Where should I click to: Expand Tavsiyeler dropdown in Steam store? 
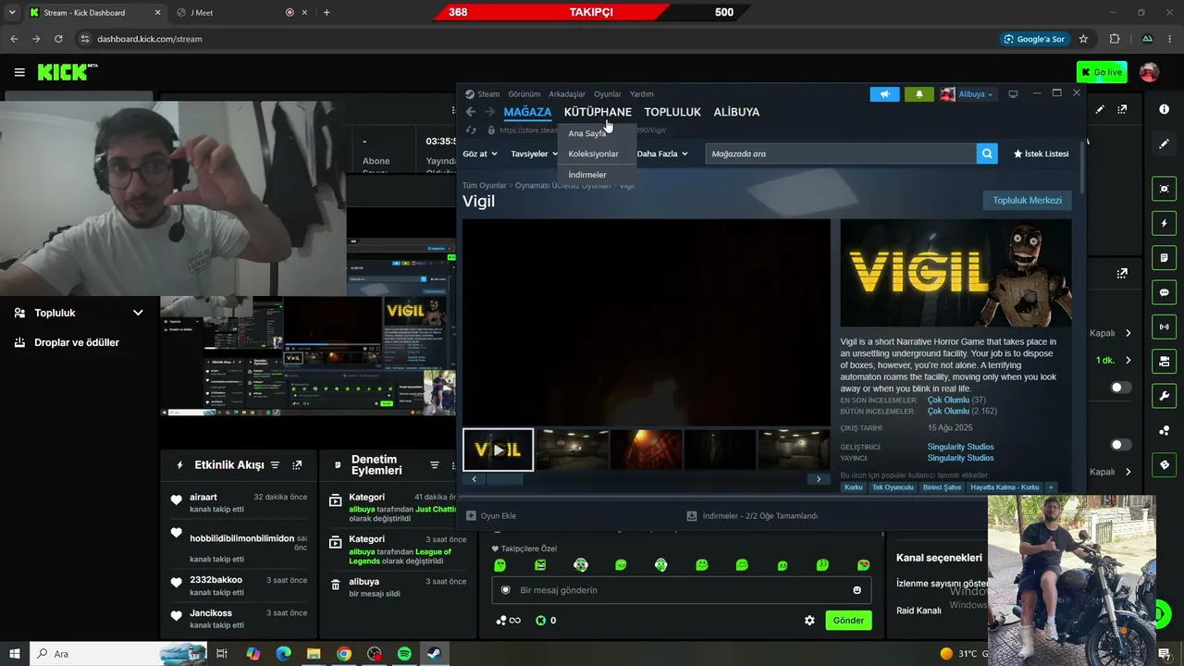click(535, 154)
